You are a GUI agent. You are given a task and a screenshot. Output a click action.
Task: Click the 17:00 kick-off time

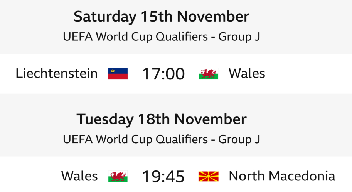click(x=163, y=74)
